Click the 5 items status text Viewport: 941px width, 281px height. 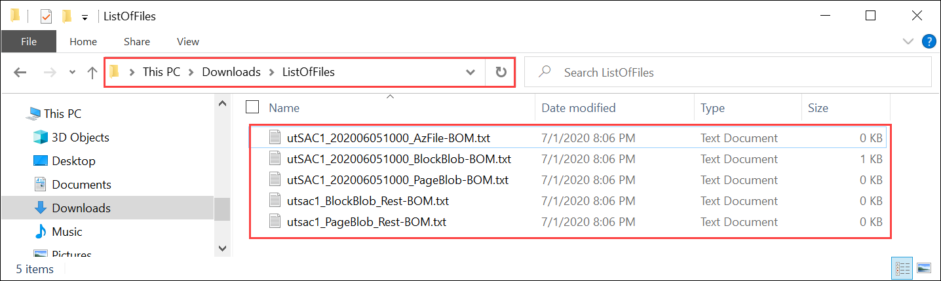pyautogui.click(x=35, y=269)
